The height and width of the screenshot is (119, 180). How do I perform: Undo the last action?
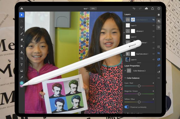coord(134,8)
